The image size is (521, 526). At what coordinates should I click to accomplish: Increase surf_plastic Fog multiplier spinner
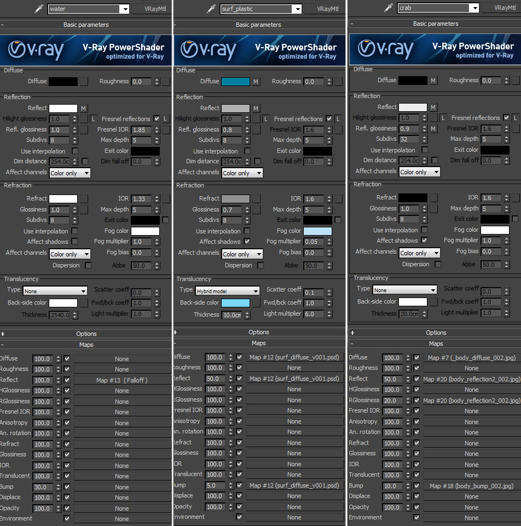point(329,239)
